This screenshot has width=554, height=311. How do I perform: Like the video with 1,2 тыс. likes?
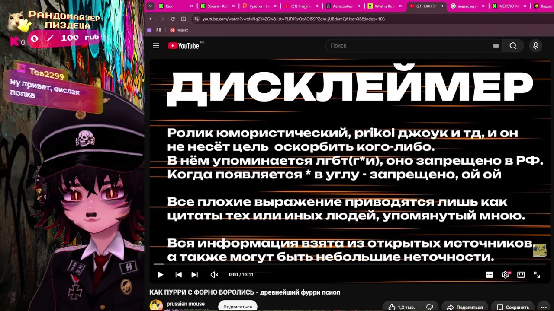(x=402, y=307)
